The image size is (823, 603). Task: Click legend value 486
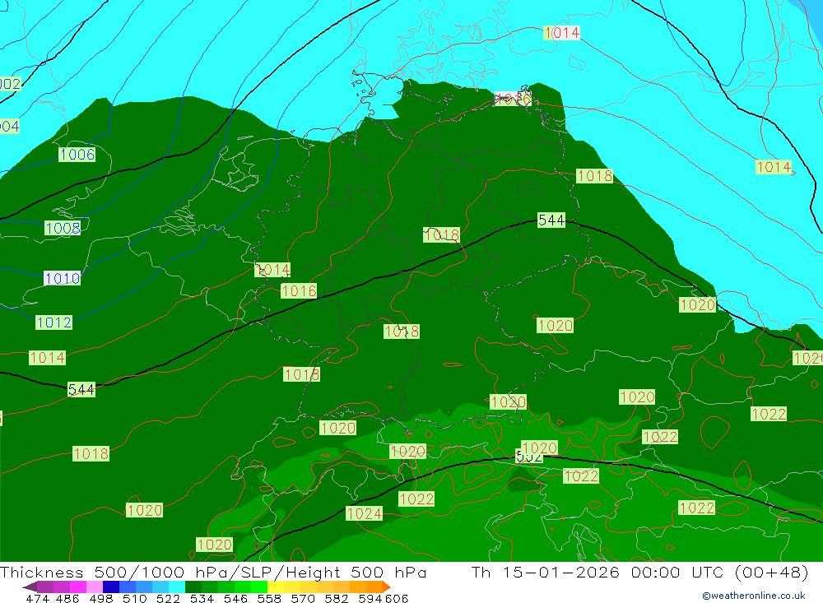[x=67, y=598]
